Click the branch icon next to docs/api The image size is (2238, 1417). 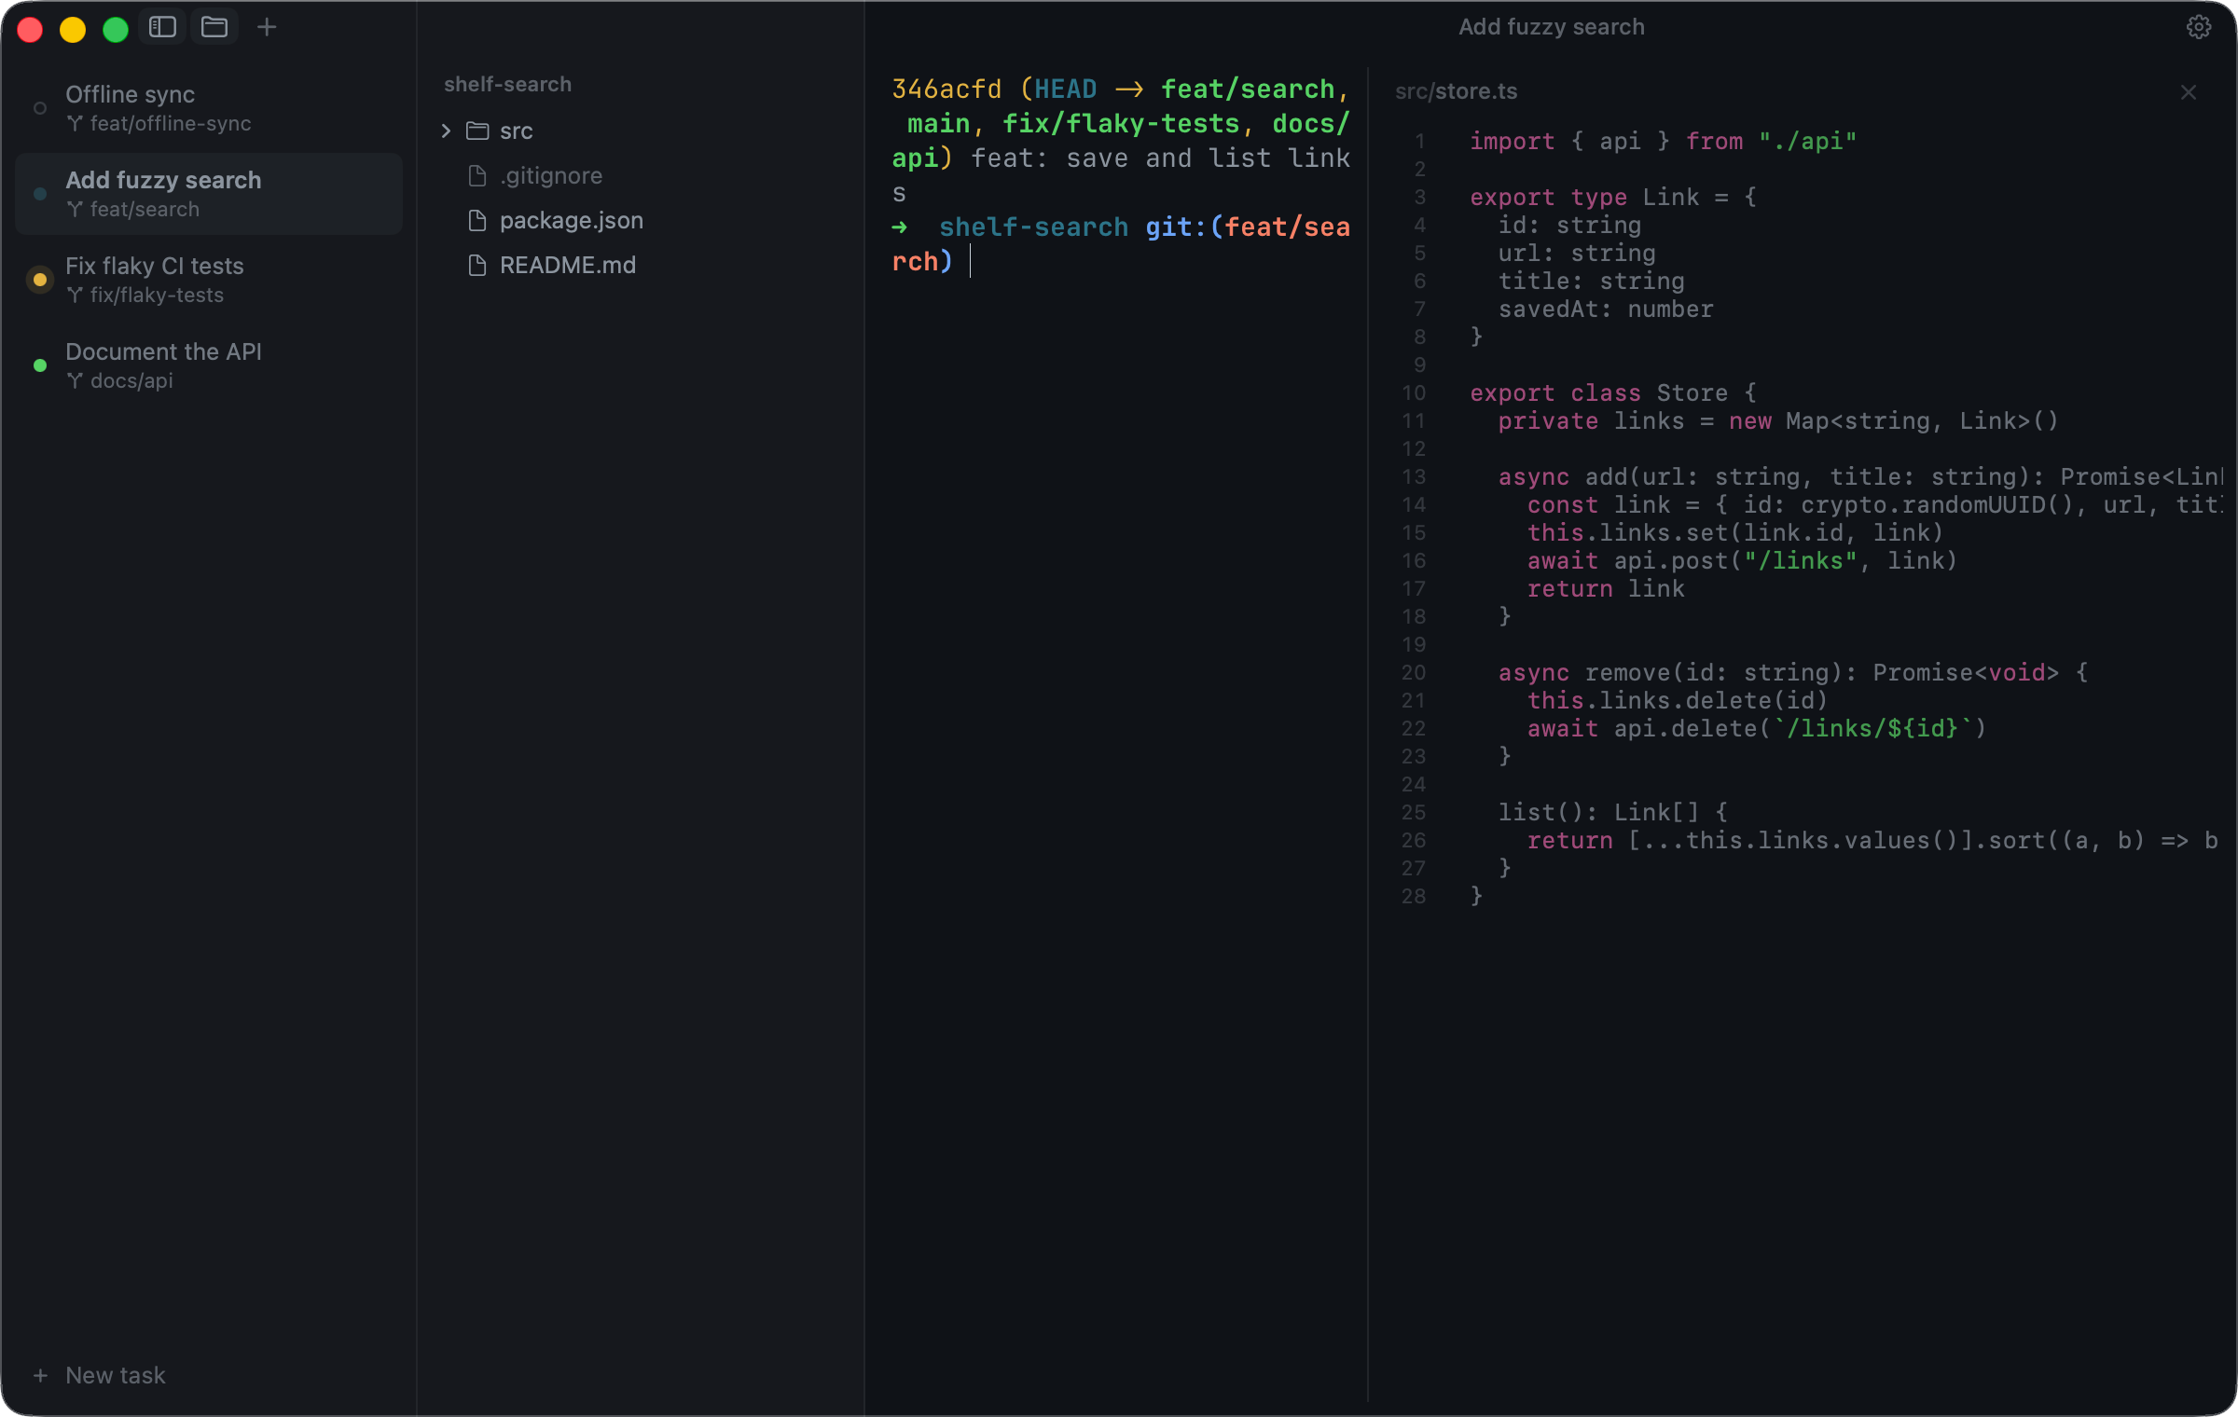(76, 380)
